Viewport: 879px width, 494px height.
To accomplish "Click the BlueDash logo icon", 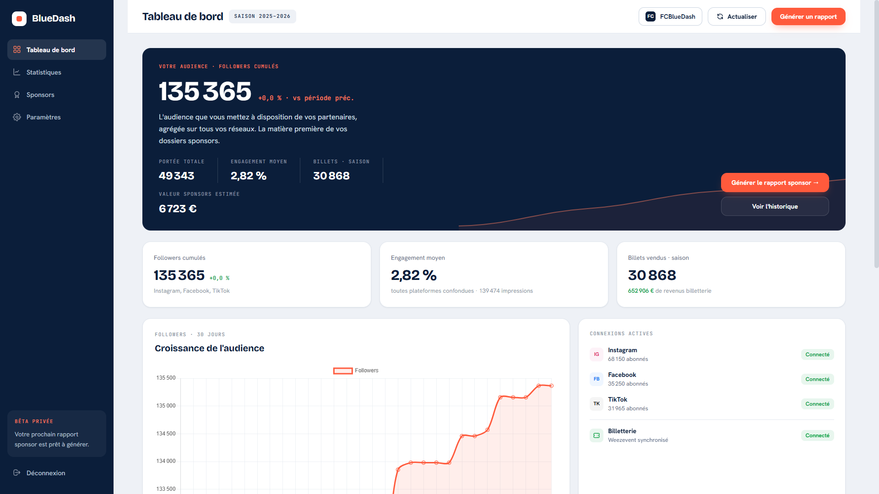I will pyautogui.click(x=19, y=19).
